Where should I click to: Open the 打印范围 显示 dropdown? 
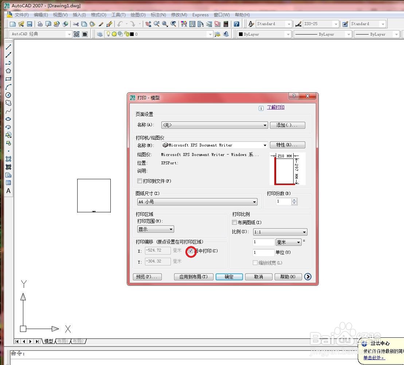click(x=156, y=229)
